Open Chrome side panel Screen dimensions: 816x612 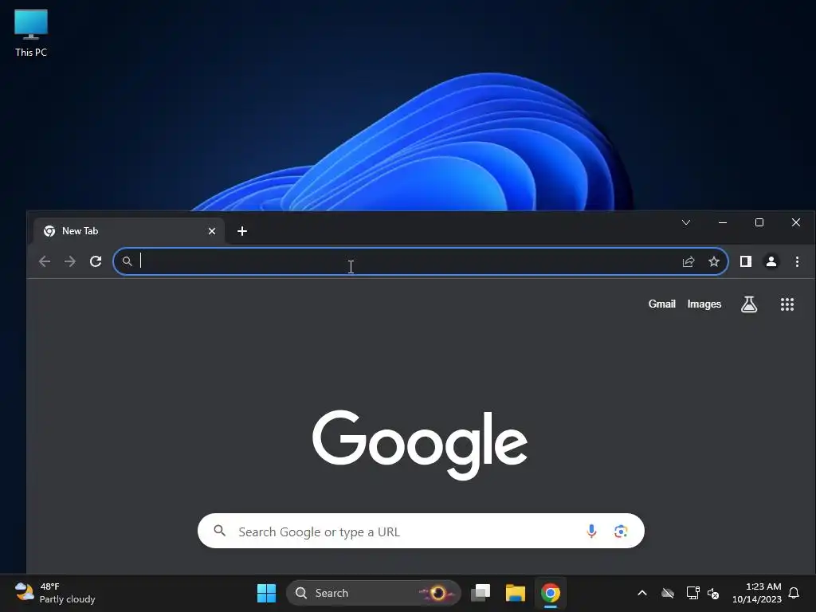(x=745, y=261)
